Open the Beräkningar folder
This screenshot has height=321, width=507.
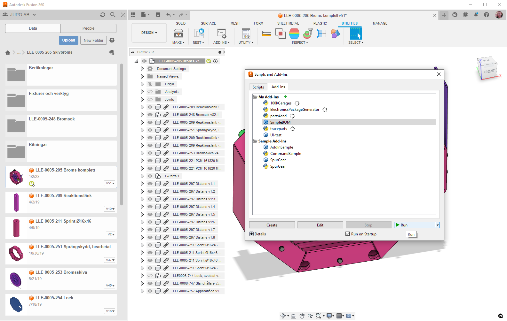(61, 75)
